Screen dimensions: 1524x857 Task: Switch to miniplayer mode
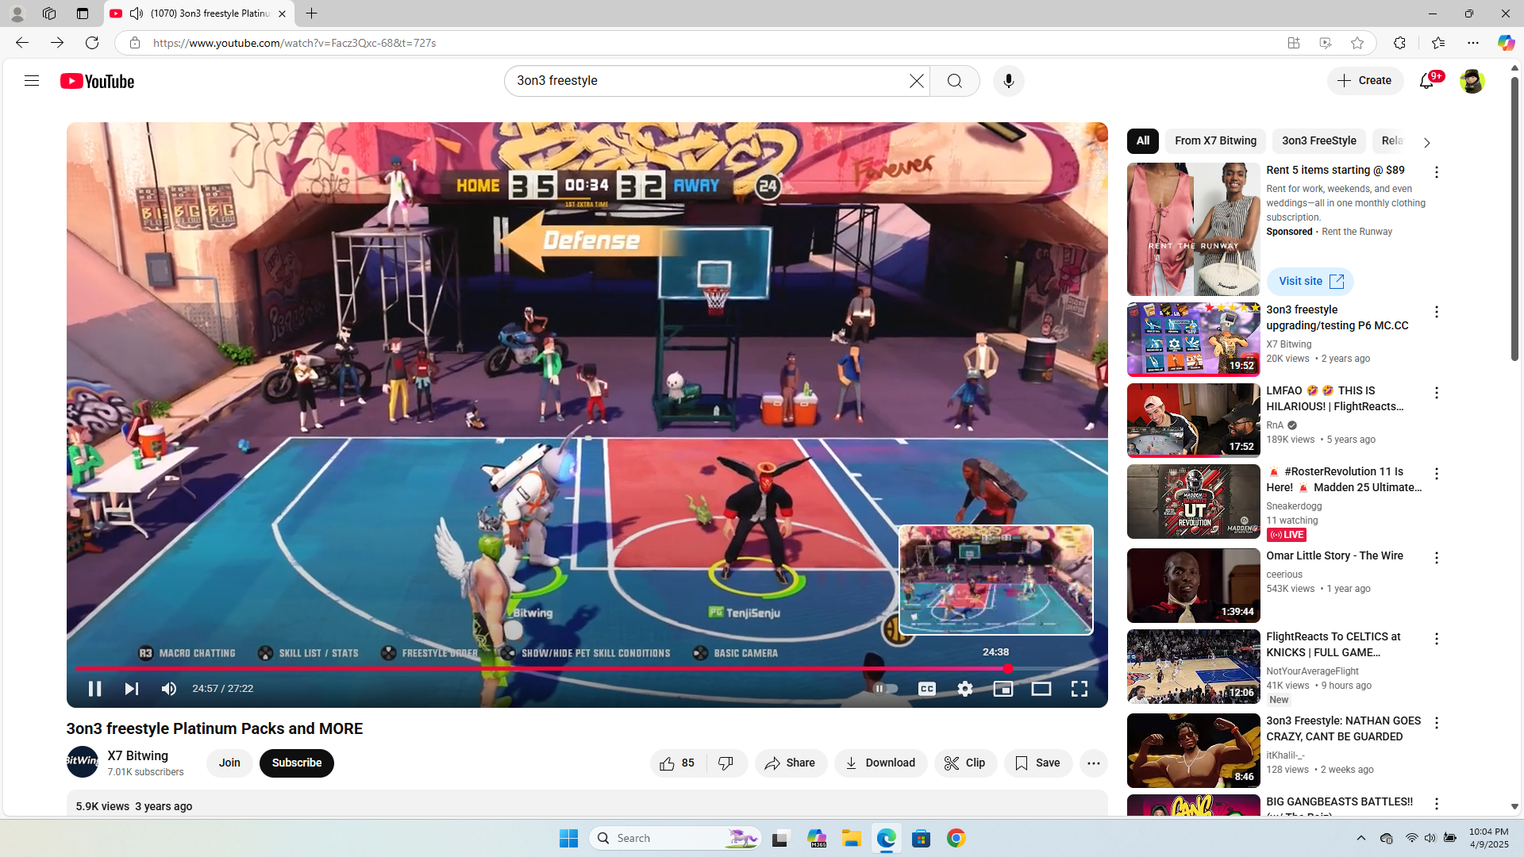(1003, 689)
